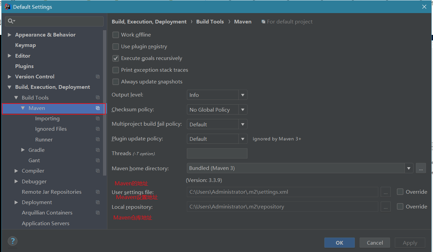The image size is (433, 252).
Task: Click the search magnifier icon
Action: pos(11,21)
